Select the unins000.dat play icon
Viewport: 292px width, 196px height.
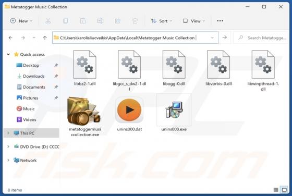(129, 110)
